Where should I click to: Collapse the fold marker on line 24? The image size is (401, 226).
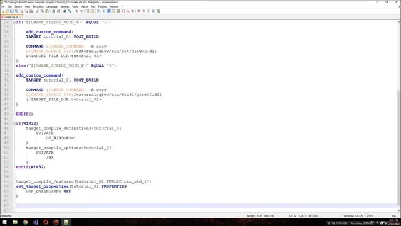pos(14,23)
